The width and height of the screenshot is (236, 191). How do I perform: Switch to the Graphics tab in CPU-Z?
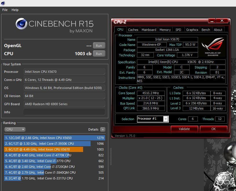[192, 30]
